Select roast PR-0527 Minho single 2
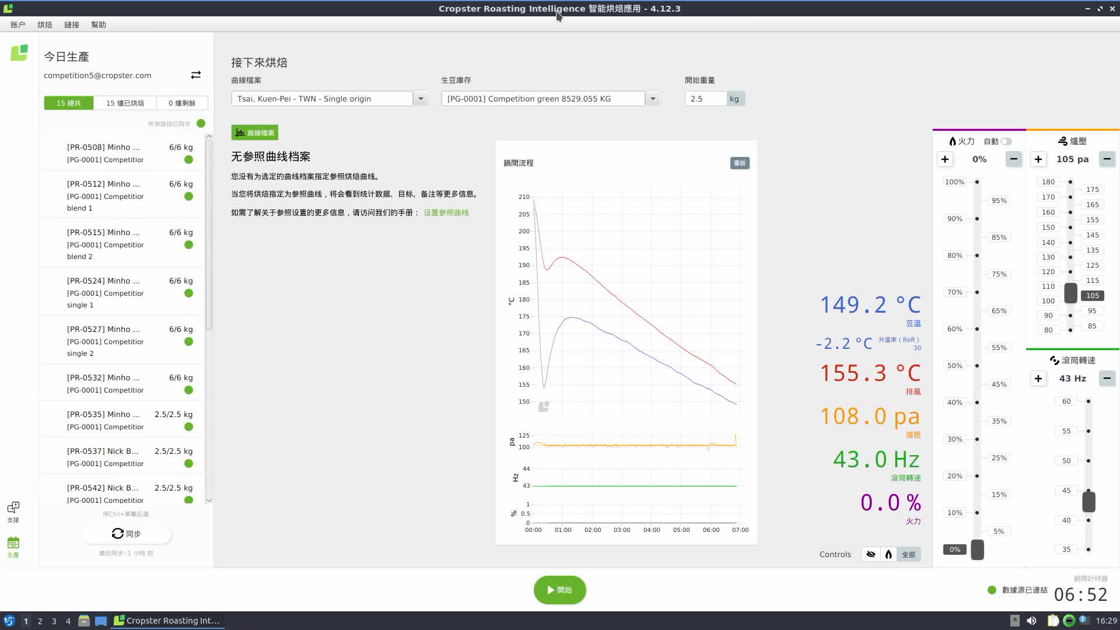 [x=123, y=341]
